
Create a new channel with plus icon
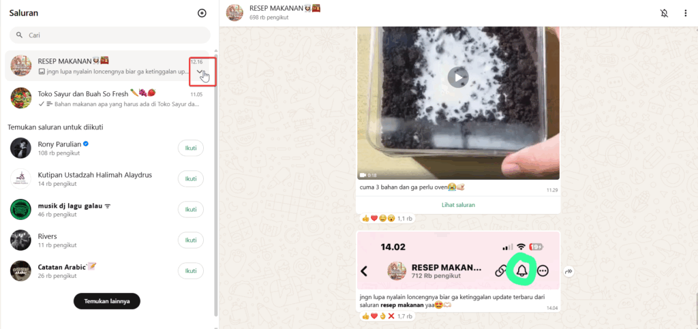202,14
